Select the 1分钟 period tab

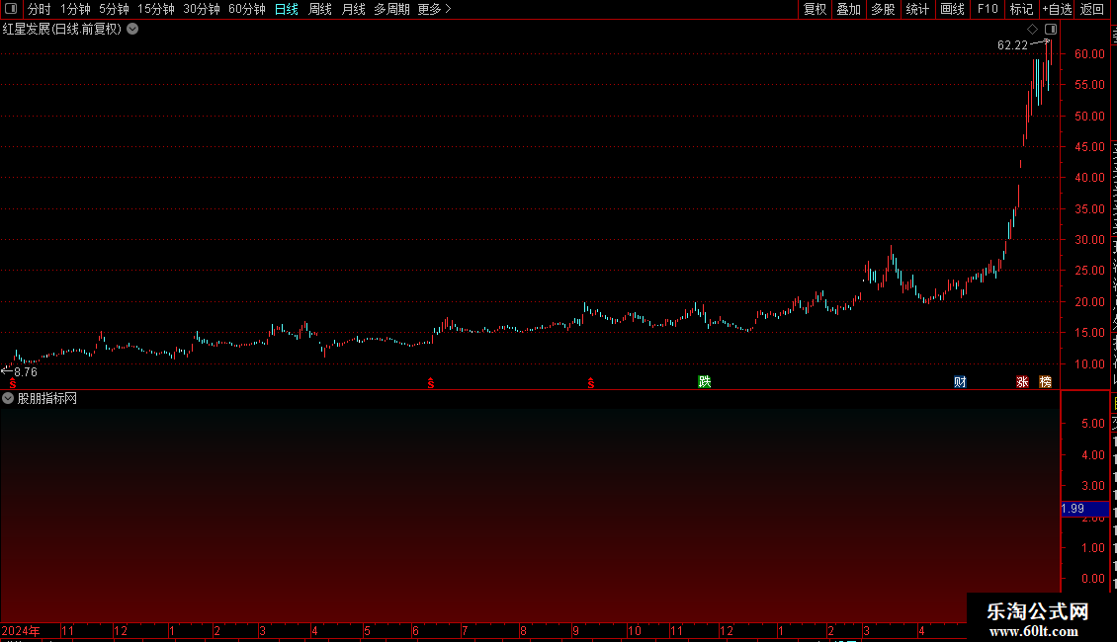tap(75, 9)
